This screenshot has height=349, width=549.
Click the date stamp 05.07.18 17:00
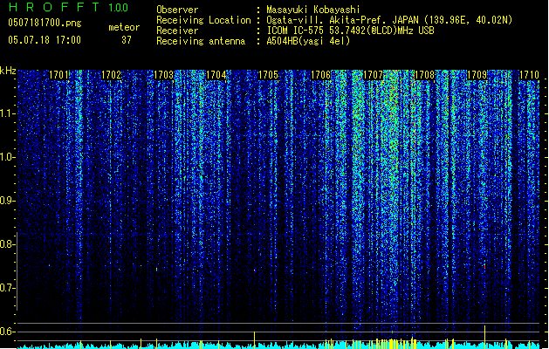click(x=45, y=40)
